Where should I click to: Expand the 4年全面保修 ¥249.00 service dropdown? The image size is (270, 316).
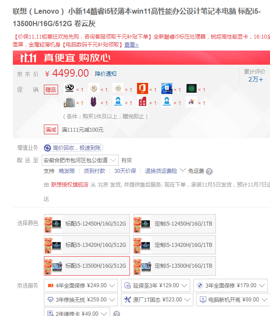[x=113, y=286]
